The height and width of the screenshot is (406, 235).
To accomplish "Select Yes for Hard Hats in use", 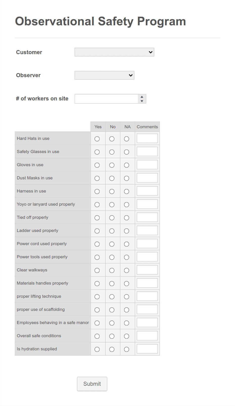I will [97, 139].
